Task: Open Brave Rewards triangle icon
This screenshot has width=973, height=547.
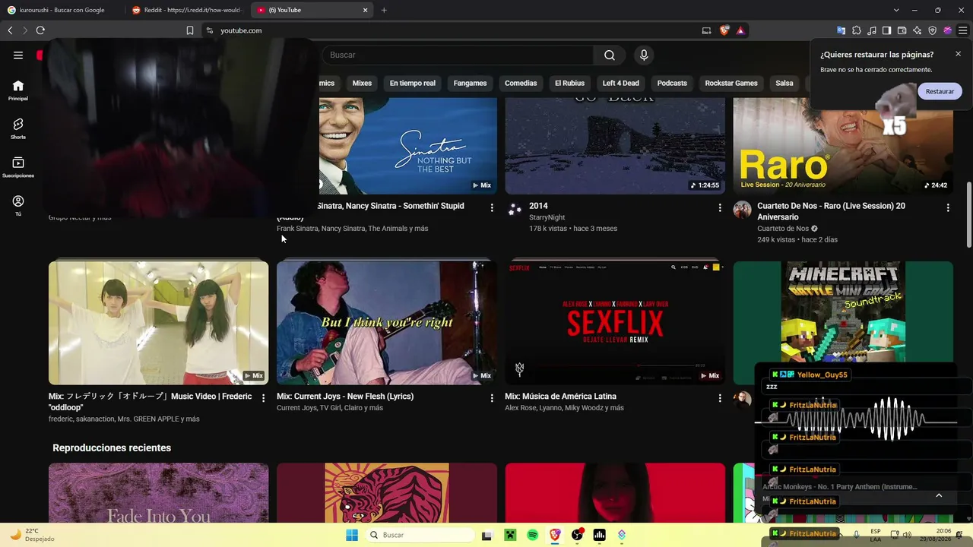Action: point(740,30)
